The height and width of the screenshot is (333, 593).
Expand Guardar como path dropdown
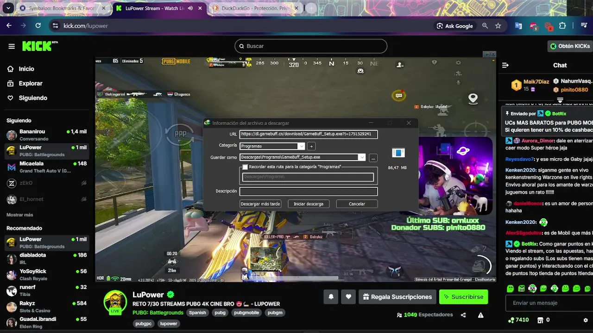362,157
